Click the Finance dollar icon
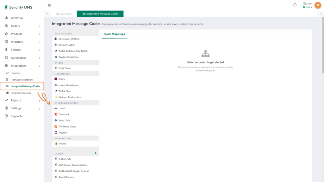Screen dimensions: 324x182 [6, 50]
